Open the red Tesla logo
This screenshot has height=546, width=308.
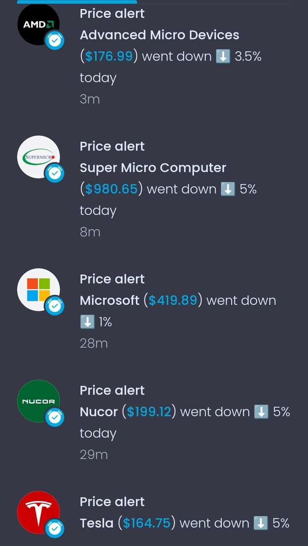tap(38, 512)
